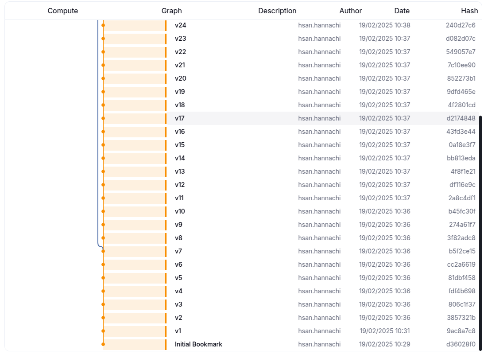Click the peach graph bar of v10

pos(135,211)
